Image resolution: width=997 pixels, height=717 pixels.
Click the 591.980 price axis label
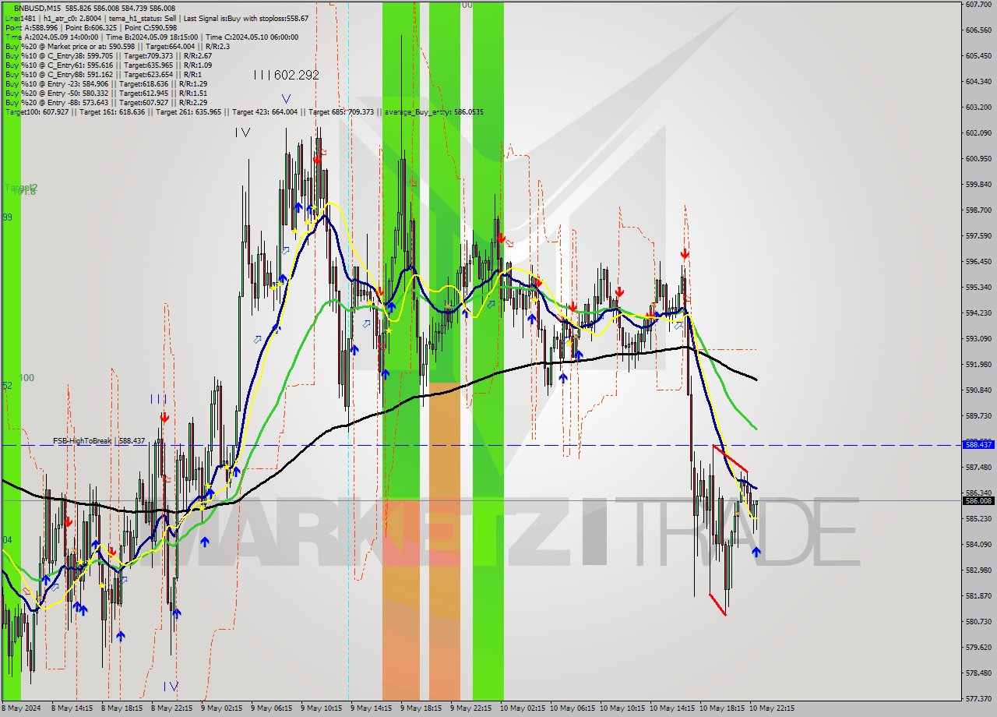pos(978,364)
